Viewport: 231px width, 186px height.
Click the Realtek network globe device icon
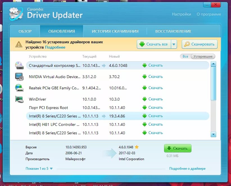19,88
